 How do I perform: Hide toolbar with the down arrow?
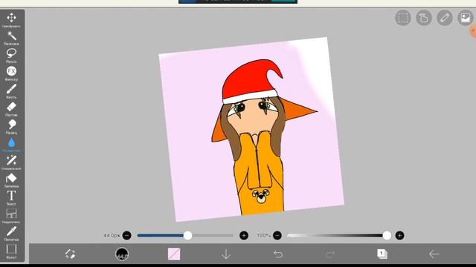(226, 254)
